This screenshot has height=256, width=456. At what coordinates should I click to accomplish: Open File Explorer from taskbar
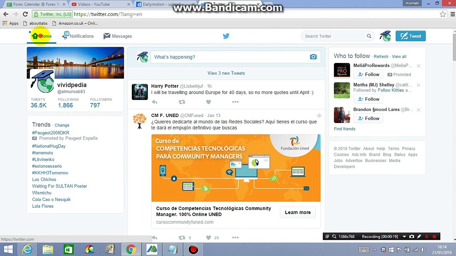(x=48, y=250)
